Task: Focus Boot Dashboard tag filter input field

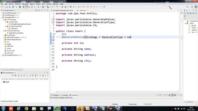Action: (x=25, y=79)
